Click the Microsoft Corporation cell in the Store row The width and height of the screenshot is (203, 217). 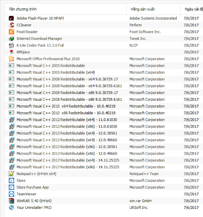click(x=147, y=180)
